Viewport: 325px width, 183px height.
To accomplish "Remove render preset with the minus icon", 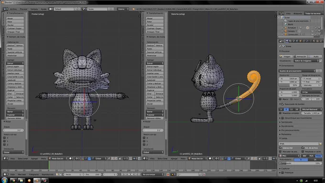I will tap(321, 71).
